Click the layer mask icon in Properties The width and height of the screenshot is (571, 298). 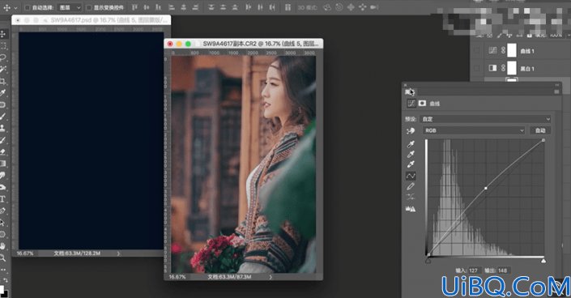click(422, 104)
